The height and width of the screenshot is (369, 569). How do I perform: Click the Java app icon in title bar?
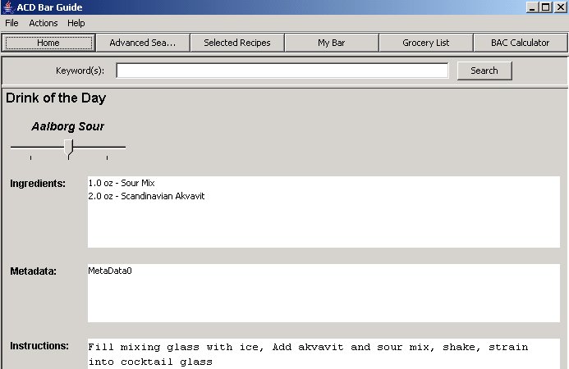(8, 7)
